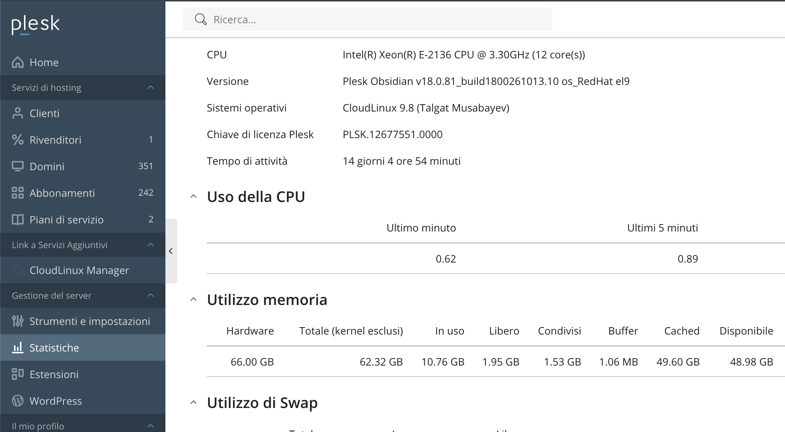
Task: Click the Abbonamenti grid icon
Action: [18, 193]
